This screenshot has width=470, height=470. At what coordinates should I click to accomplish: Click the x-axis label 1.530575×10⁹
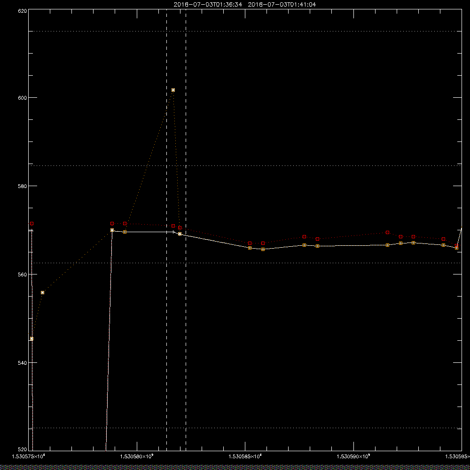pos(29,456)
